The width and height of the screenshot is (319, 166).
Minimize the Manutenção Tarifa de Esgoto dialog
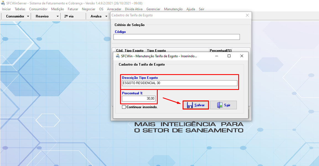[216, 56]
